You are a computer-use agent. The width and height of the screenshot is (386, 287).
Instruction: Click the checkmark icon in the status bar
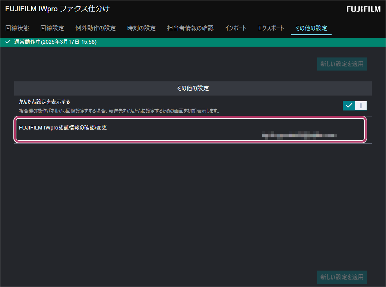7,42
